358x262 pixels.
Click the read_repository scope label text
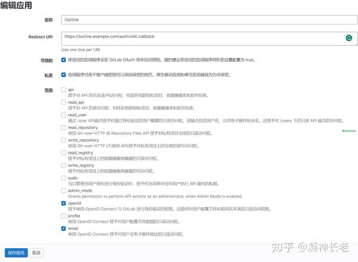[83, 128]
